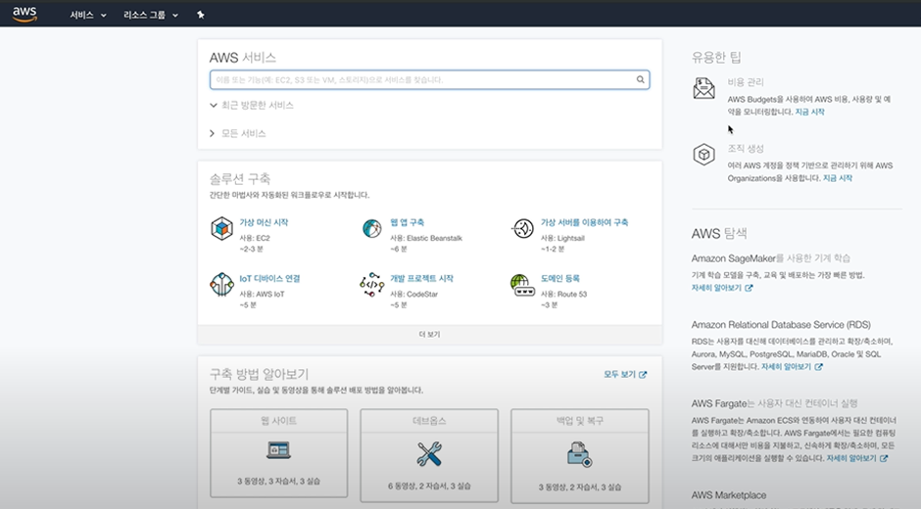Open IoT 디바이스 연결 link

[x=269, y=278]
